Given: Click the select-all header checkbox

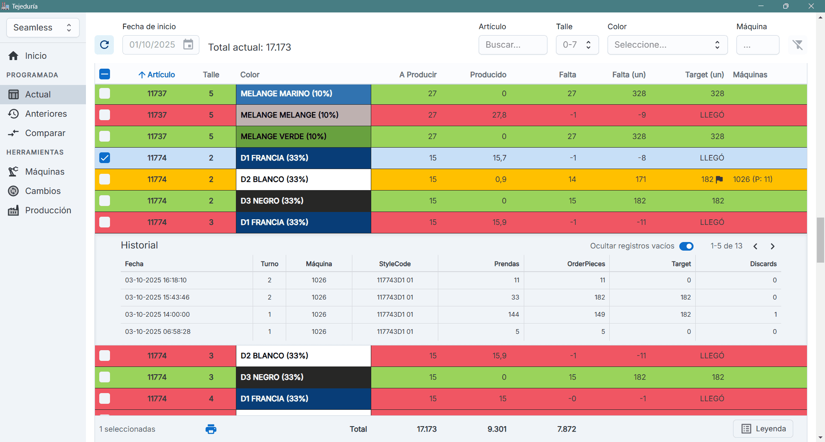Looking at the screenshot, I should (x=105, y=74).
